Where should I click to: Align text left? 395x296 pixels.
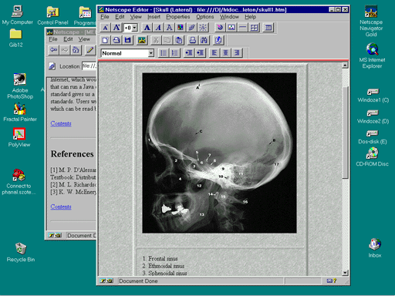[x=214, y=53]
